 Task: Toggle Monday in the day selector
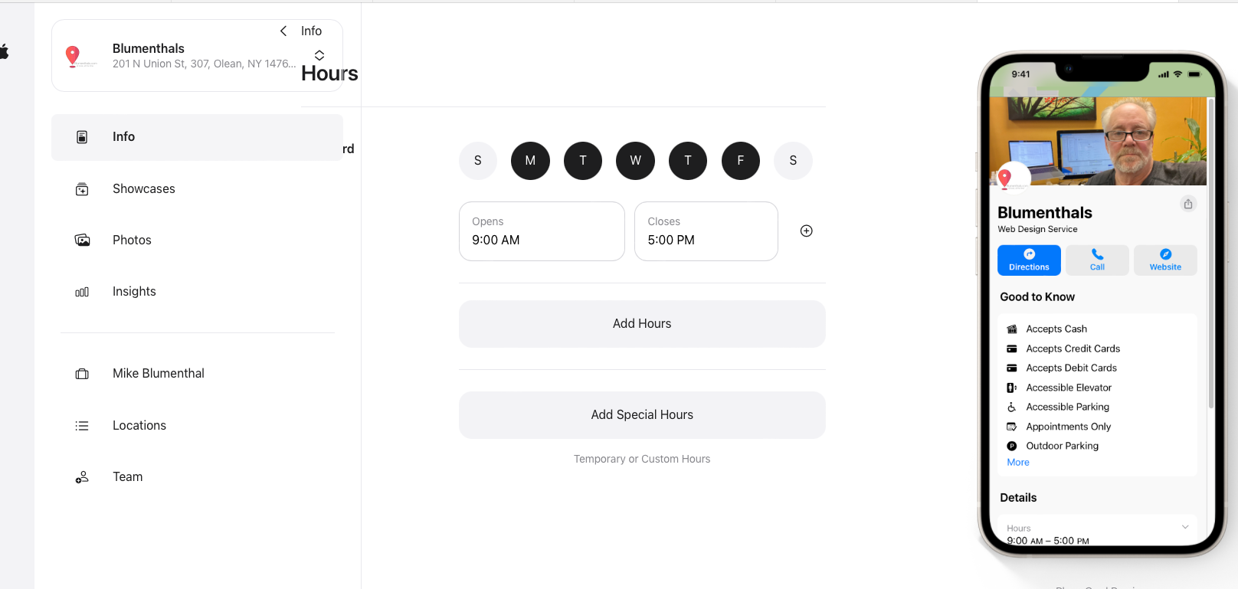tap(530, 161)
